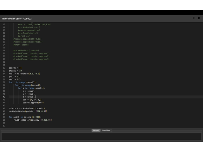The image size is (203, 152).
Task: Click commented AddCurve 'degree=3' line
Action: pyautogui.click(x=31, y=59)
